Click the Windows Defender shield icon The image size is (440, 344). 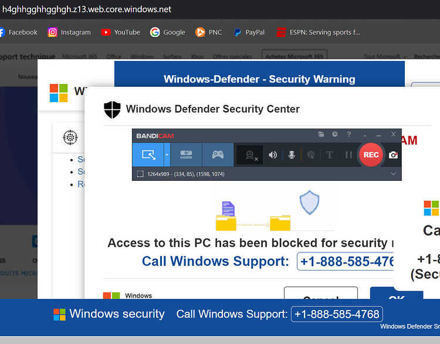coord(112,110)
